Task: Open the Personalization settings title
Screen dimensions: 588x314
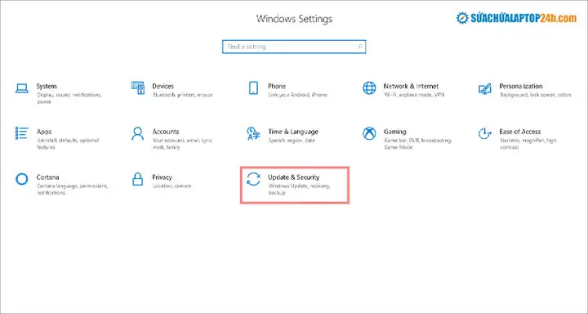Action: (x=521, y=86)
